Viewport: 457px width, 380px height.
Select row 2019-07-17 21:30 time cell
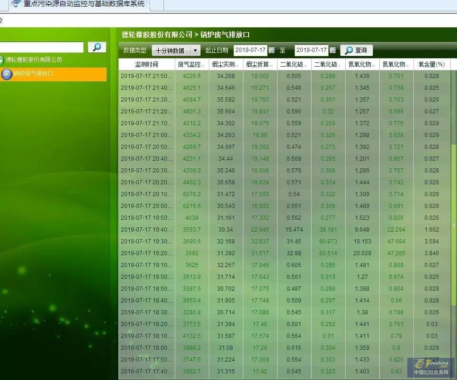tap(147, 100)
